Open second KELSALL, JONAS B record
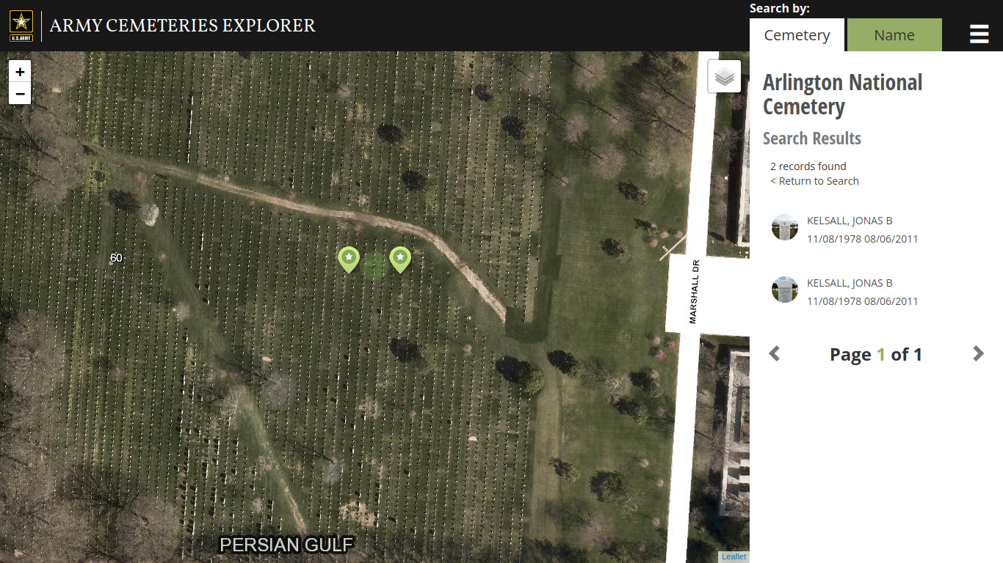The image size is (1003, 563). (850, 283)
